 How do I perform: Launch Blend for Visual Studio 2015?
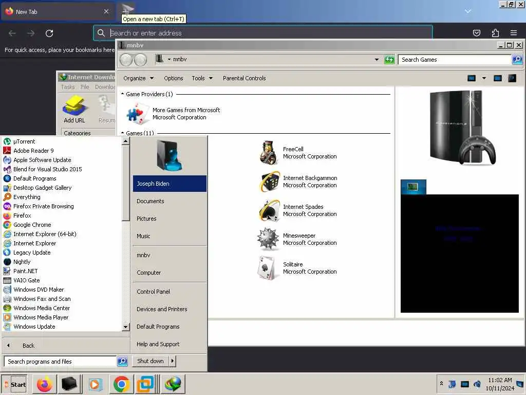(43, 169)
